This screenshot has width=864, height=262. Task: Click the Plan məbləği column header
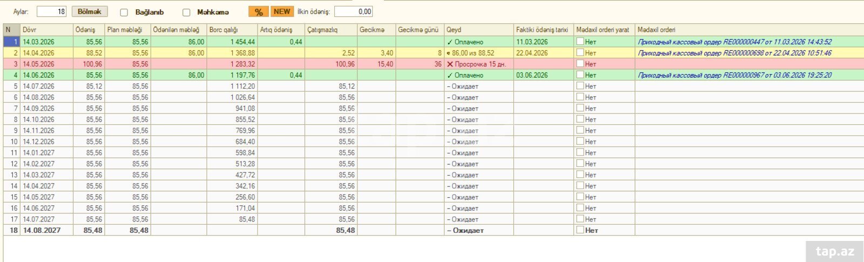(x=127, y=30)
